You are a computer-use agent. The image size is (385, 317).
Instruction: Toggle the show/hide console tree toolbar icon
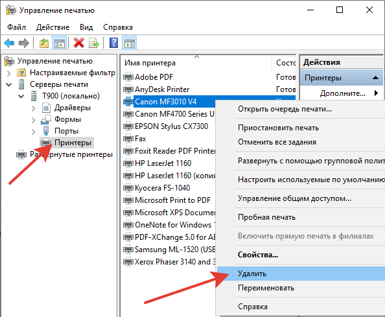pos(59,43)
